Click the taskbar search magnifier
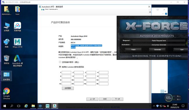The height and width of the screenshot is (110, 189). pyautogui.click(x=12, y=106)
